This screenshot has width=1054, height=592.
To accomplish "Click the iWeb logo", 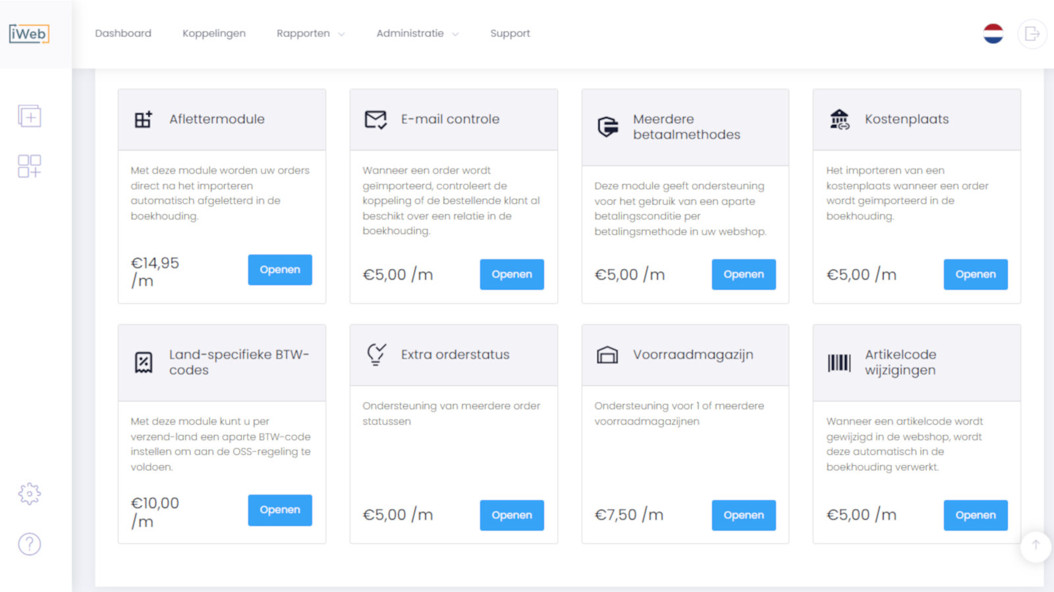I will pos(29,34).
